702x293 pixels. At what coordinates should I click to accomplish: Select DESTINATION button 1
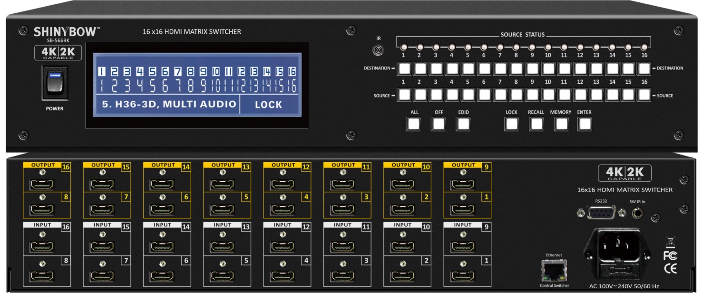(403, 68)
